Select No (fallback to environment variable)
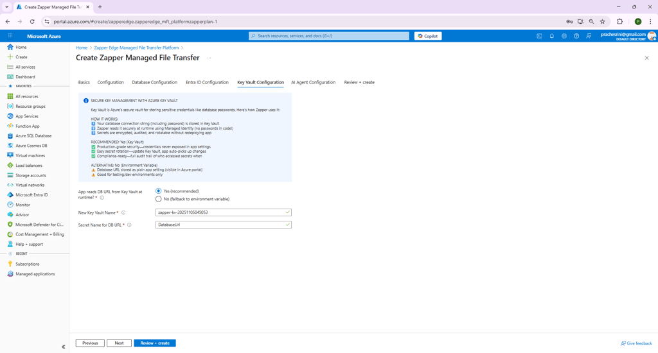The image size is (658, 353). coord(158,199)
